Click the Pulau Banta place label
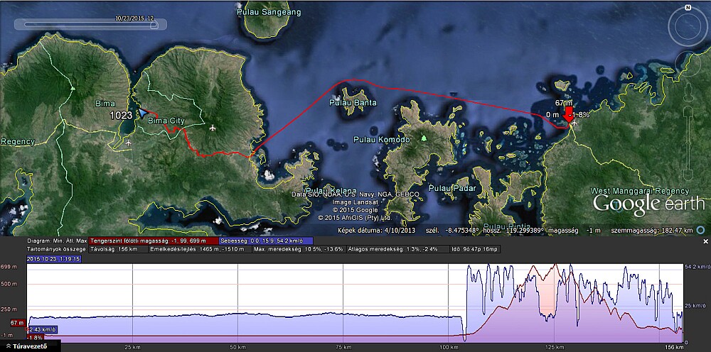 point(353,103)
